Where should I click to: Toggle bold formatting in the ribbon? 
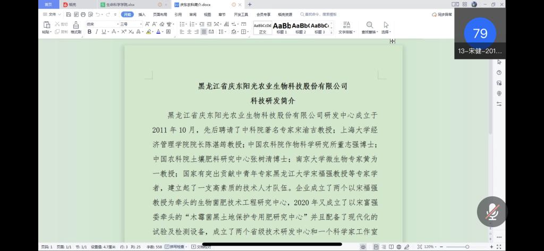pyautogui.click(x=89, y=32)
